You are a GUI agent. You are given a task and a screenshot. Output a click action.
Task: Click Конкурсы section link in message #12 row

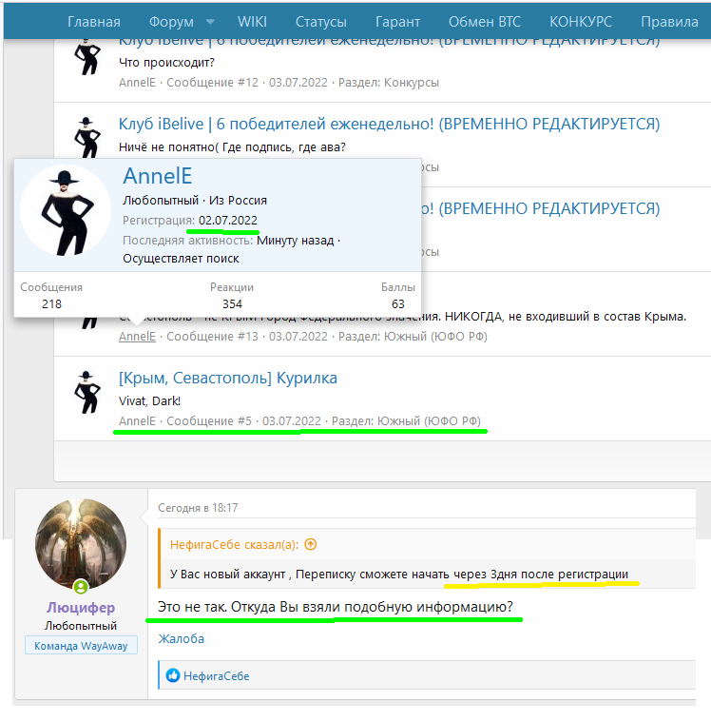(x=412, y=83)
